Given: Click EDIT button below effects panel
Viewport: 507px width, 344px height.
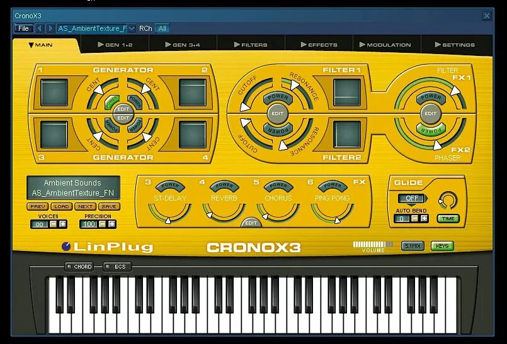Looking at the screenshot, I should [251, 223].
